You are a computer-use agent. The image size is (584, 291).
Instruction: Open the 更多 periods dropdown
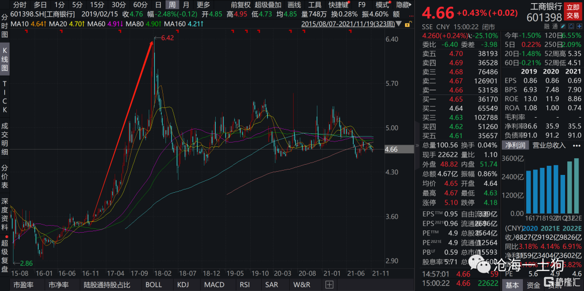(203, 4)
